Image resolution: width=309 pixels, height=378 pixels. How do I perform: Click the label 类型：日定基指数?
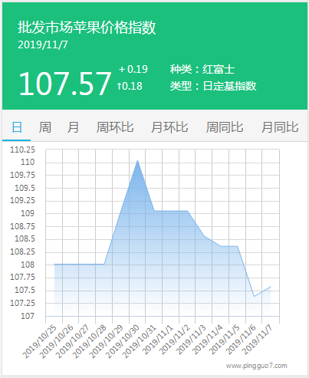213,86
